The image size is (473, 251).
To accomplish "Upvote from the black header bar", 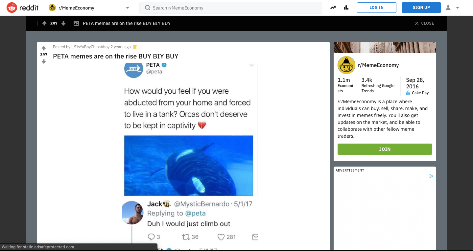I will coord(44,23).
